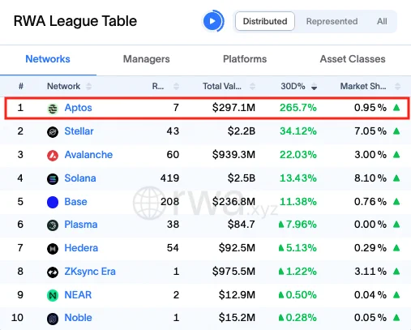This screenshot has height=330, width=411.
Task: Click the Plasma network logo
Action: pyautogui.click(x=53, y=225)
